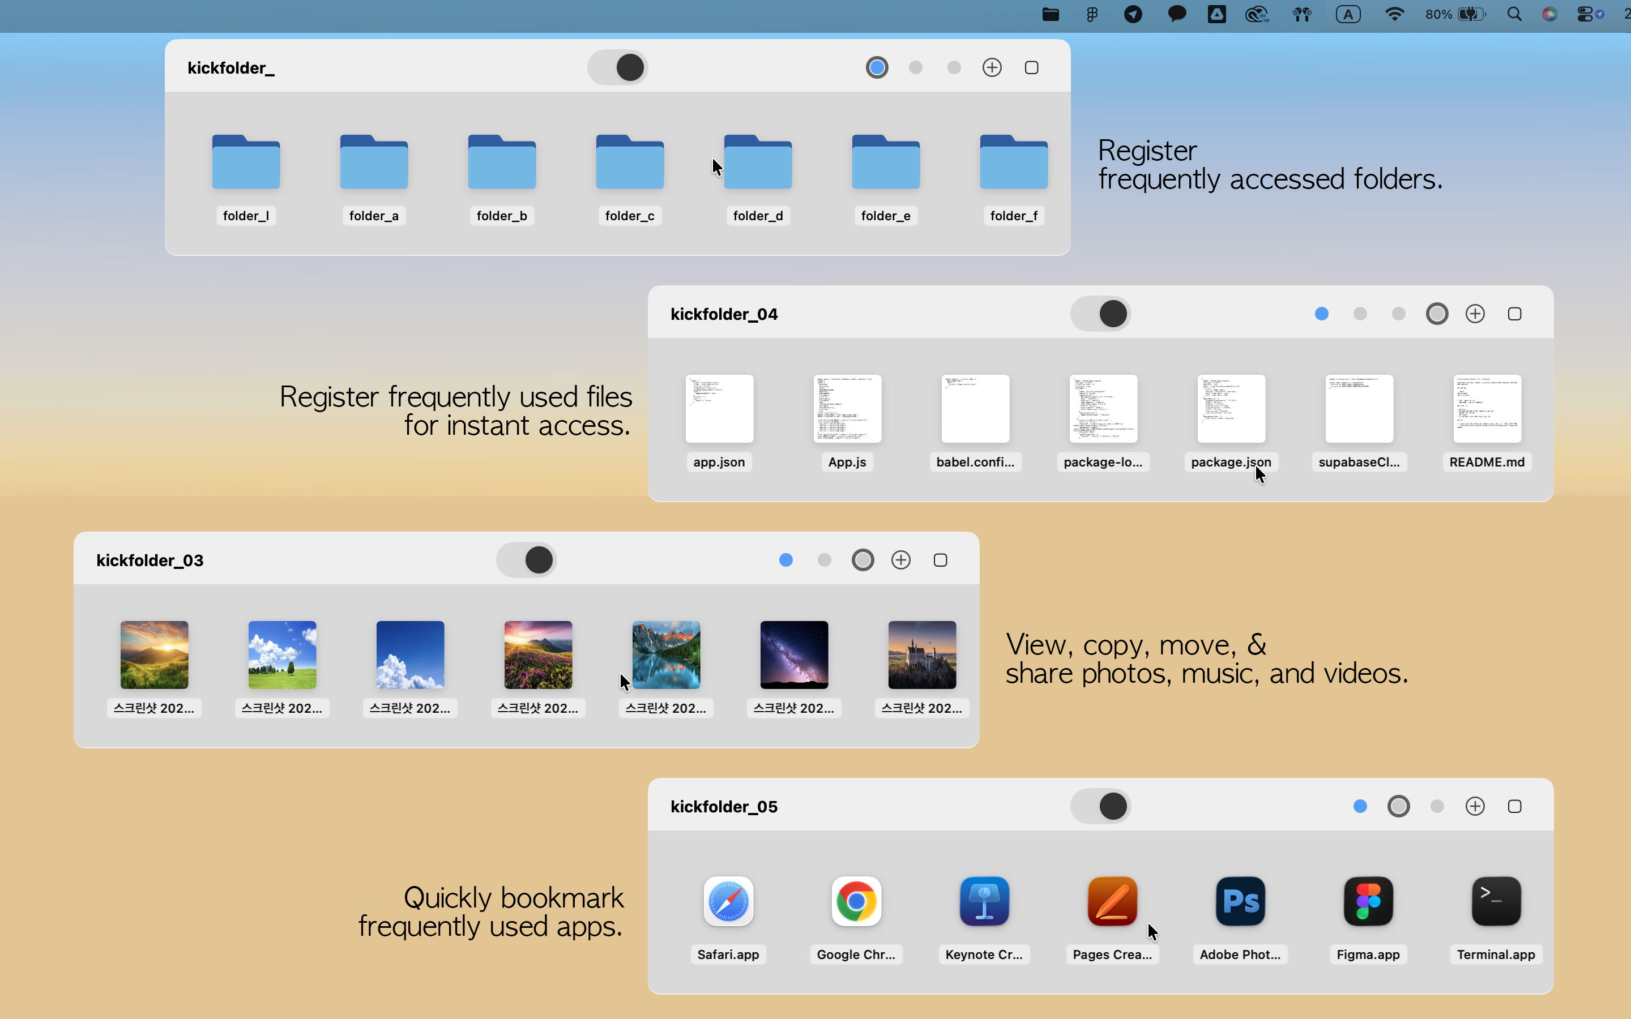Open the app.json file icon in kickfolder_04
This screenshot has width=1631, height=1019.
718,409
